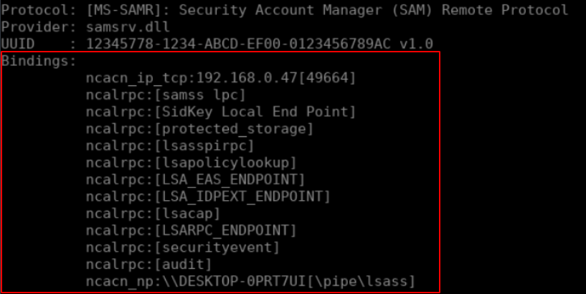Screen dimensions: 586x294
Task: Click the SidKey Local End Point binding
Action: pyautogui.click(x=220, y=111)
